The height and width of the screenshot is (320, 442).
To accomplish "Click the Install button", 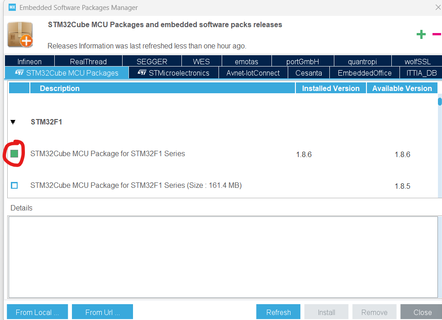I will tap(326, 312).
